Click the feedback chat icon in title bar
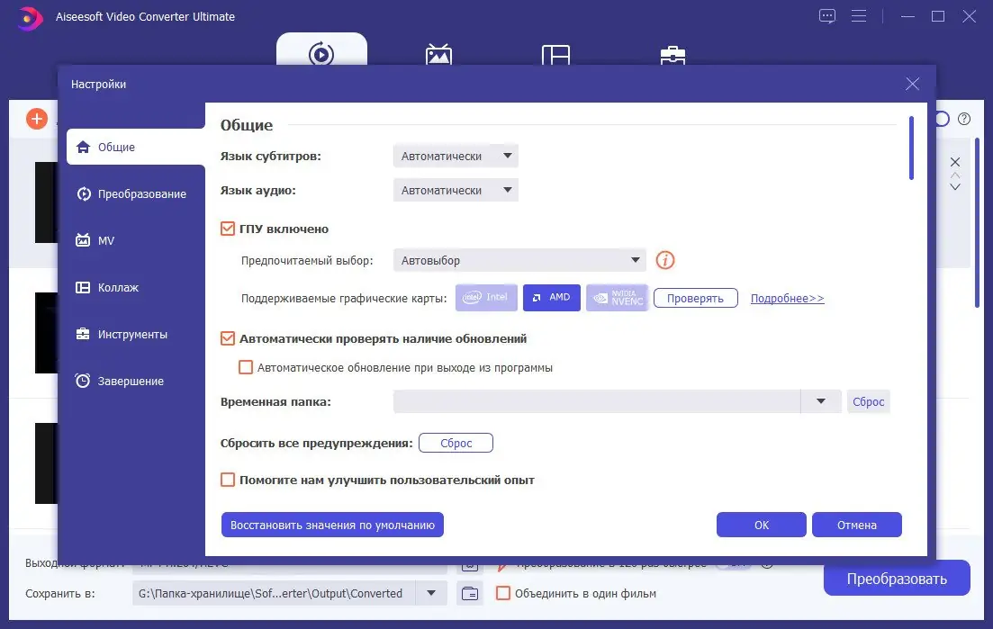 tap(827, 16)
